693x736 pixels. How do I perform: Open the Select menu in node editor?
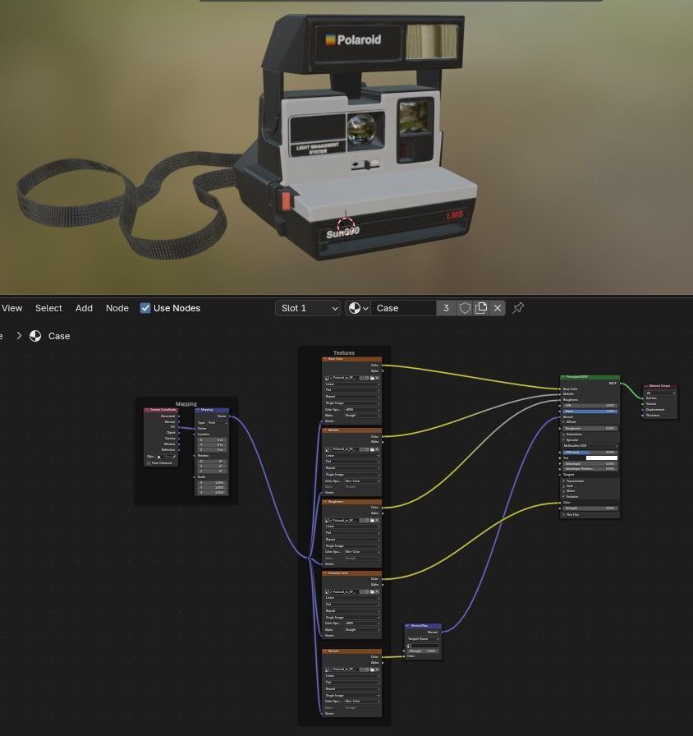[x=48, y=308]
